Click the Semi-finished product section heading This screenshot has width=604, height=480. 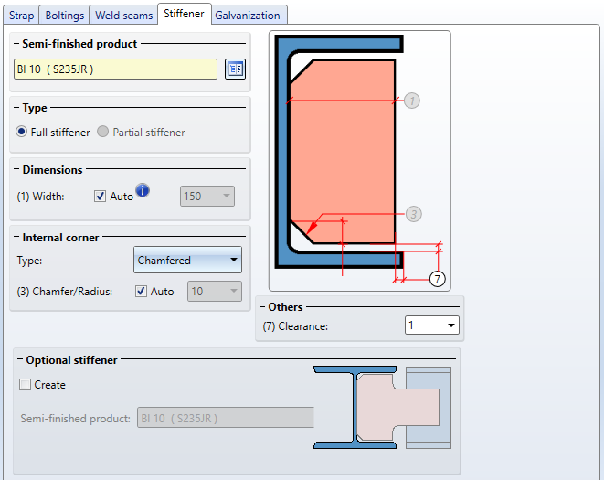click(79, 44)
